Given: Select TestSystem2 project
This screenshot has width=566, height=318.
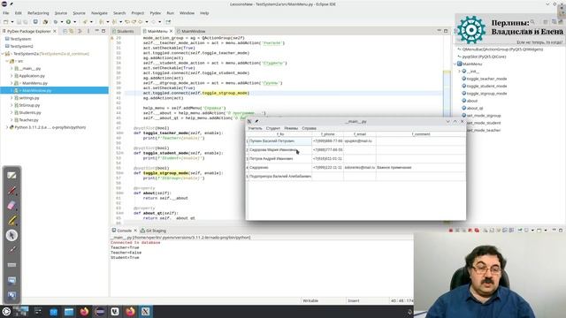Looking at the screenshot, I should 21,46.
